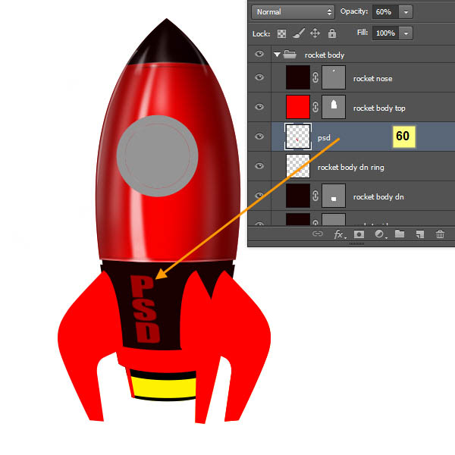
Task: Create a new group folder icon
Action: pos(400,234)
